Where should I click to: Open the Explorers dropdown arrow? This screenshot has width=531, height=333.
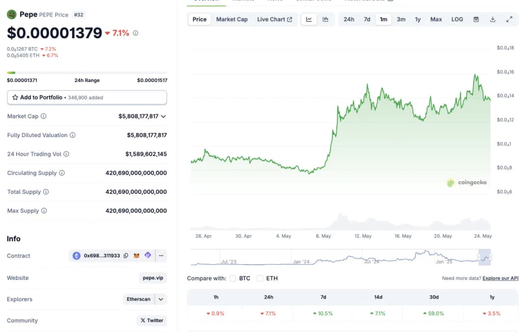click(x=161, y=299)
